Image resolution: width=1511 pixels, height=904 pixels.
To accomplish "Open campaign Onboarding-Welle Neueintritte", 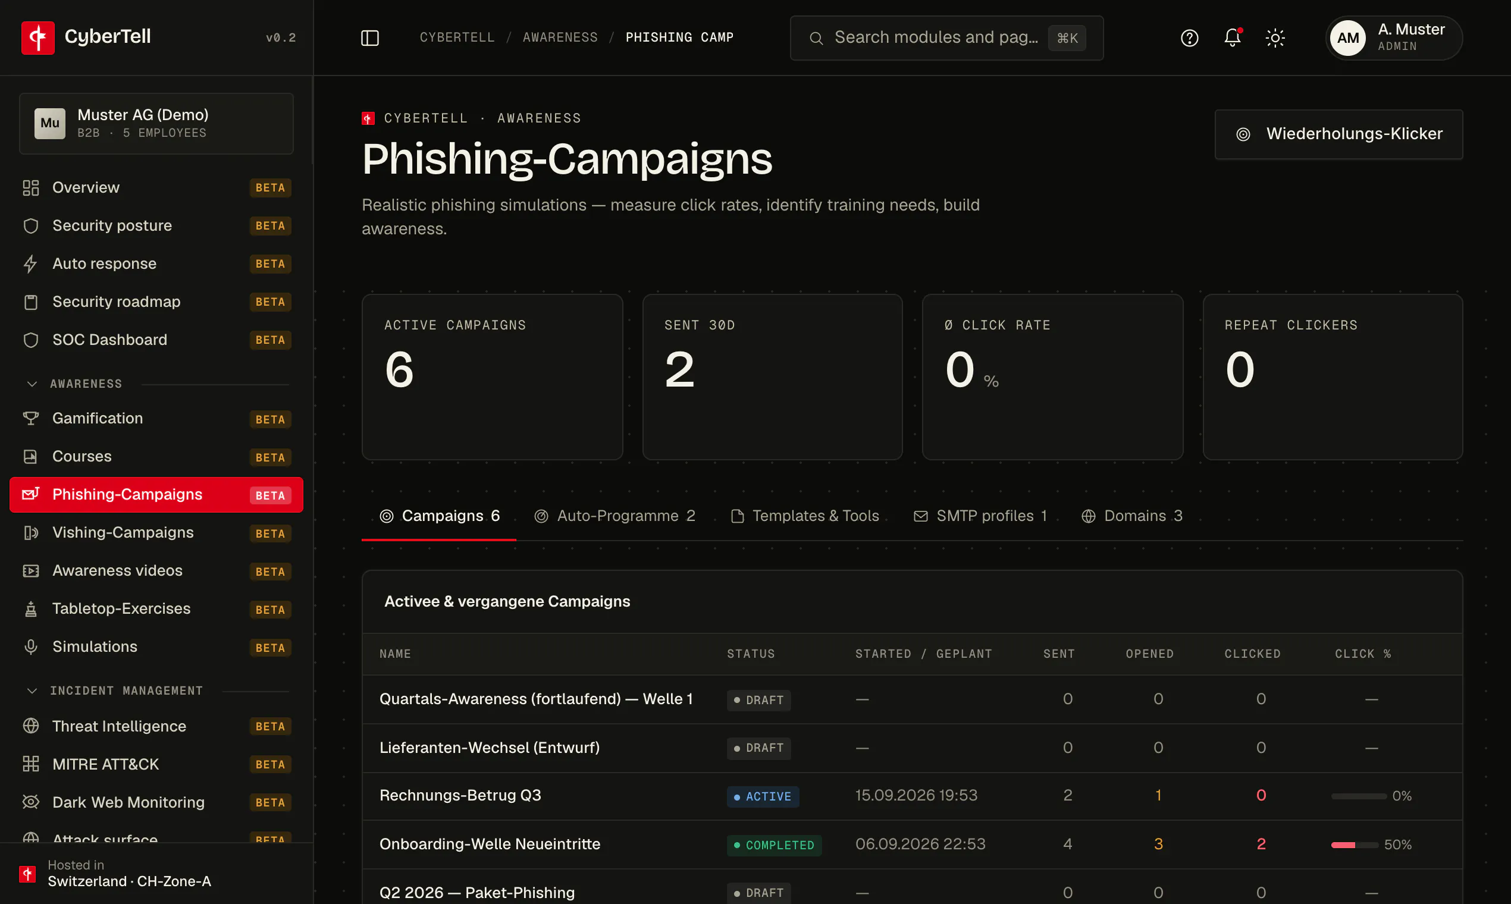I will click(x=490, y=845).
